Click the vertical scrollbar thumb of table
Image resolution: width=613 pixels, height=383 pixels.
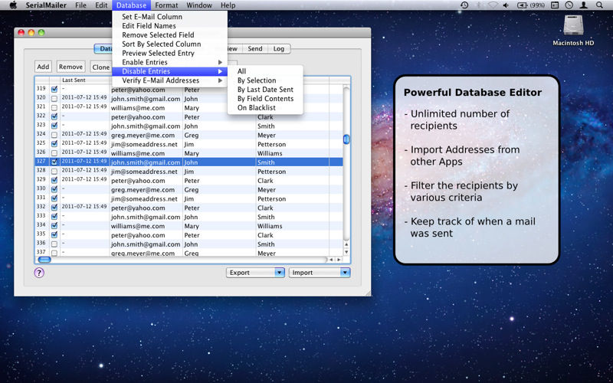coord(346,139)
